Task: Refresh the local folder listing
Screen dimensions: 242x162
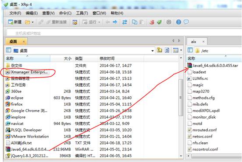Action: coord(167,50)
